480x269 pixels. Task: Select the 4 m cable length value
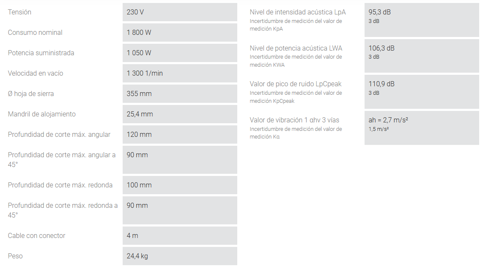132,236
